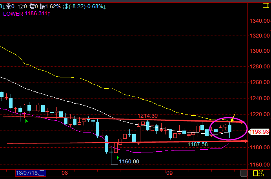Image resolution: width=271 pixels, height=179 pixels.
Task: Click the 08 month marker on time axis
Action: 65,173
